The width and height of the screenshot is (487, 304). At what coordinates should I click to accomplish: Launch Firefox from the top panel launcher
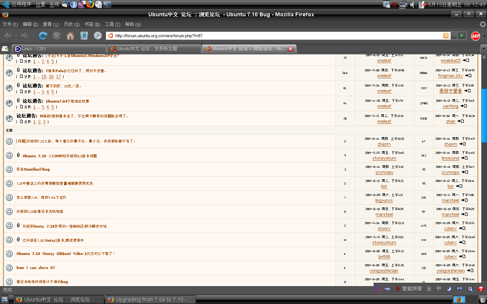click(90, 5)
